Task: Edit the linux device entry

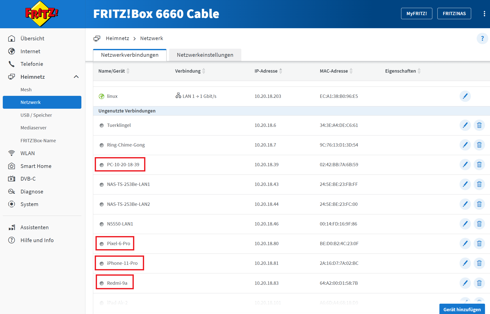Action: point(465,96)
